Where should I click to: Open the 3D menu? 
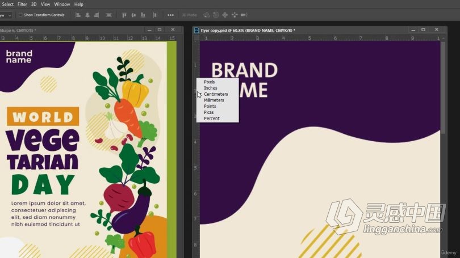[34, 4]
